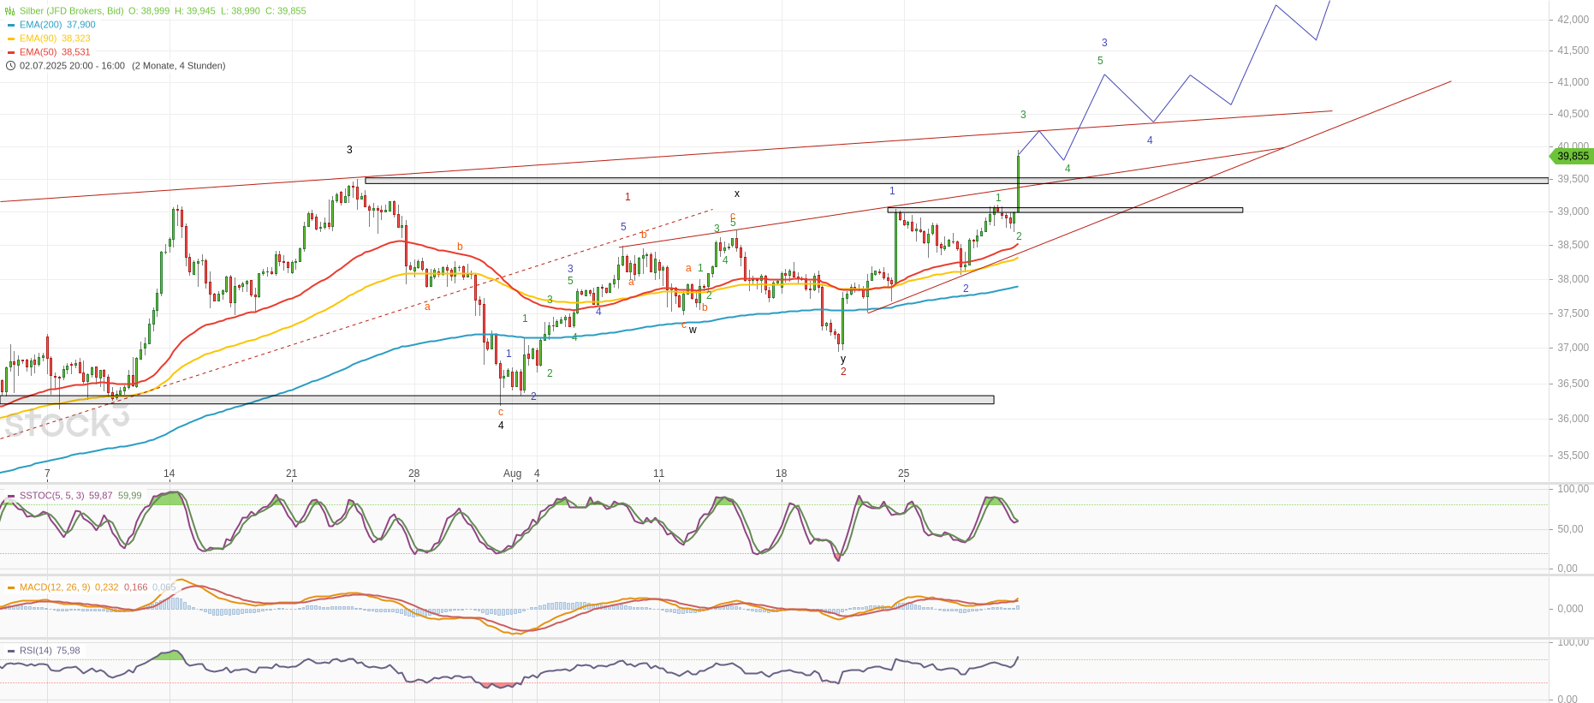The height and width of the screenshot is (703, 1594).
Task: Select the Silber (JFD Brokers, Bid) title
Action: pyautogui.click(x=72, y=11)
